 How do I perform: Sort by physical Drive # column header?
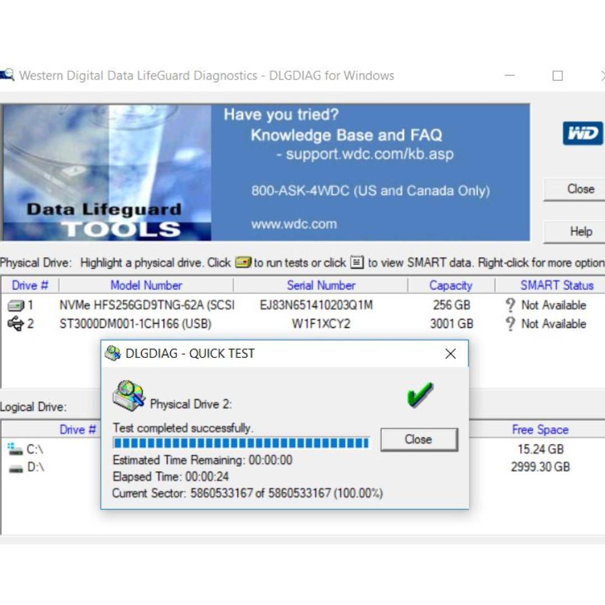pyautogui.click(x=30, y=286)
